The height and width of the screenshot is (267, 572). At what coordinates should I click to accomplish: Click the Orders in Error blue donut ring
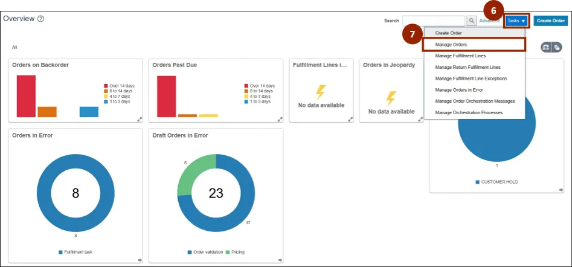43,193
